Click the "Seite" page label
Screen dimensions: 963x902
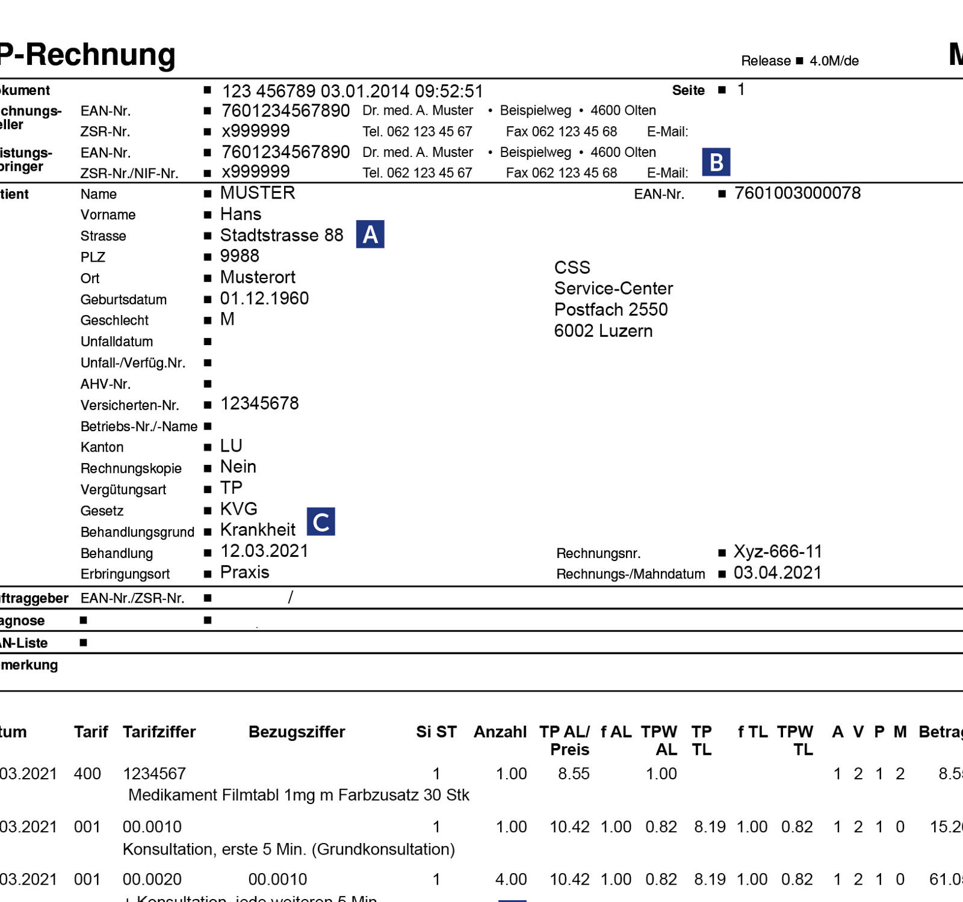[688, 90]
